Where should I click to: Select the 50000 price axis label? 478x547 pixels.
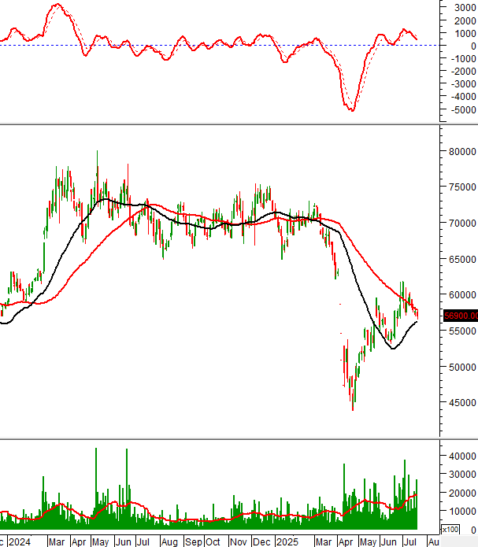click(x=462, y=368)
